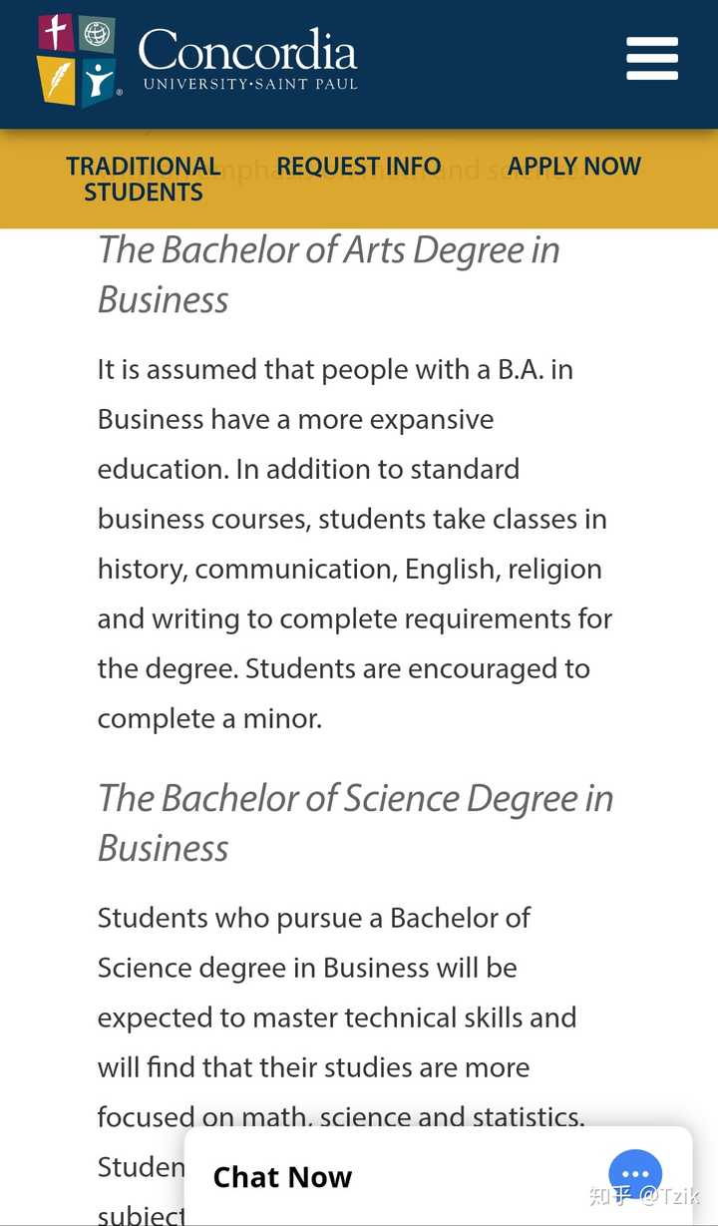The height and width of the screenshot is (1226, 718).
Task: Click the "University Saint Paul" subtitle text
Action: [249, 85]
